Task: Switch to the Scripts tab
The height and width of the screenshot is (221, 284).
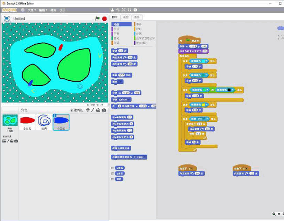Action: point(115,17)
